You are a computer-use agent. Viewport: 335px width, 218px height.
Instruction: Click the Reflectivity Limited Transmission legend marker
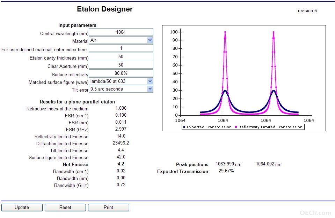(x=236, y=127)
